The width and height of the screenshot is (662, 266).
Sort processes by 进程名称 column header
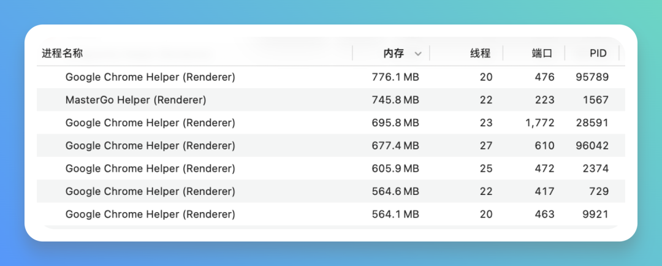[x=62, y=53]
